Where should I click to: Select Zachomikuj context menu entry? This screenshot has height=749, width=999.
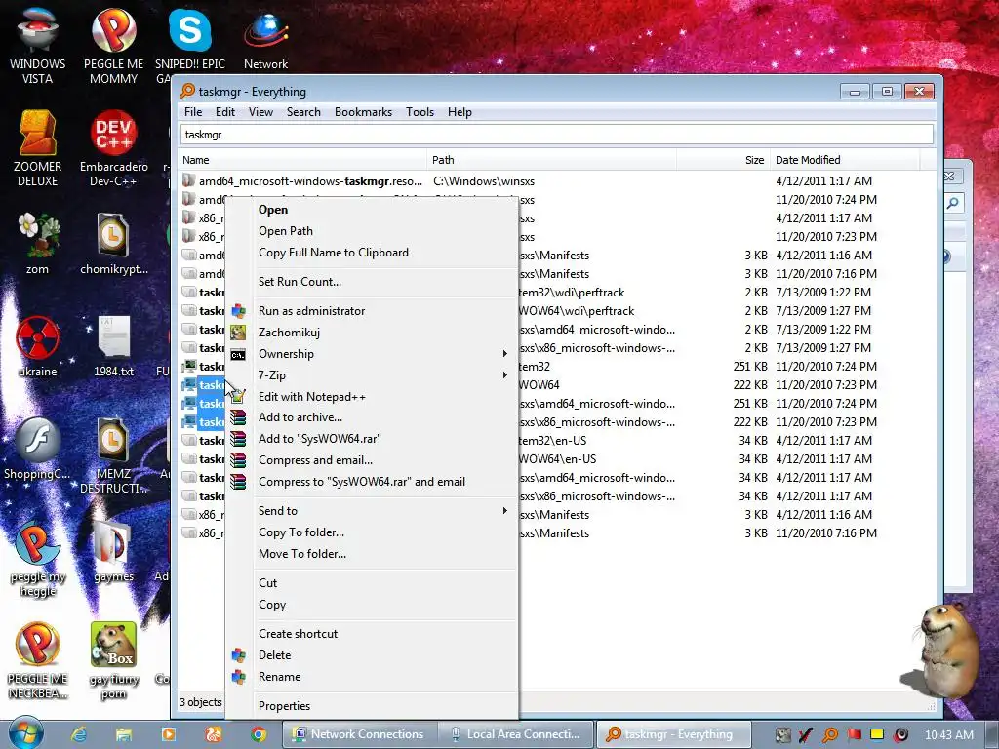tap(372, 333)
